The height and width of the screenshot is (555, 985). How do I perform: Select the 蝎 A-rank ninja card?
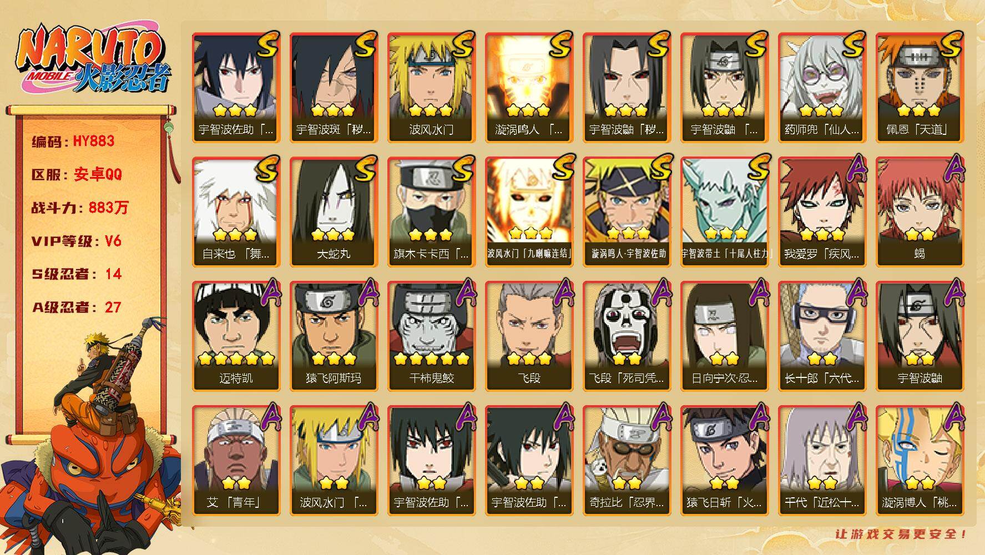tap(919, 211)
